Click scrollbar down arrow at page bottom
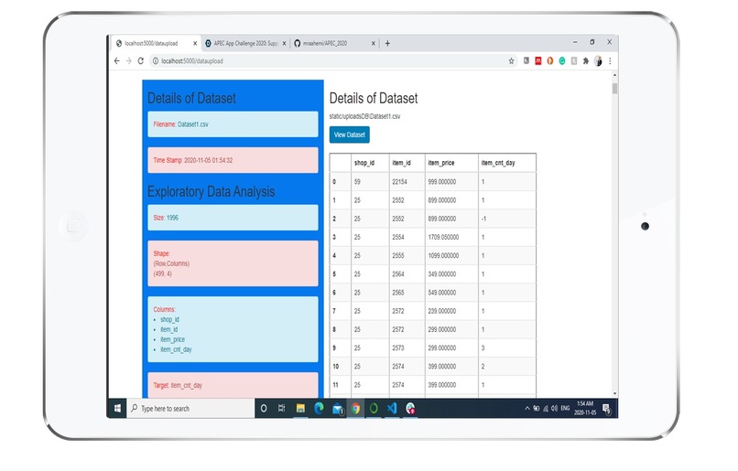The image size is (738, 471). click(614, 393)
